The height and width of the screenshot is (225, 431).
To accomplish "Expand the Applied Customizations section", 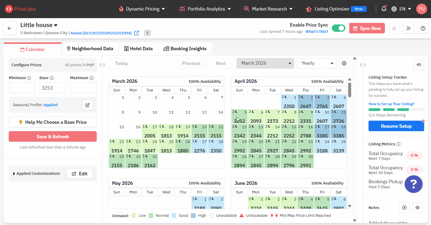I will pyautogui.click(x=36, y=173).
